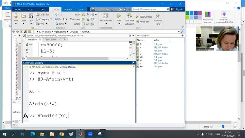Click the Go To button

[61, 19]
